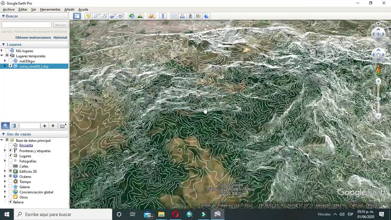Click the Lugares panel search field
391x220 pixels.
(30, 126)
